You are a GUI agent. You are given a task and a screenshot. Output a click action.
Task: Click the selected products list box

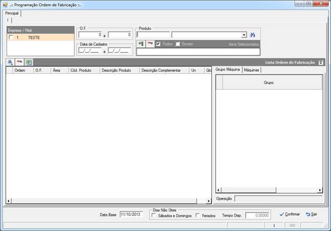198,52
